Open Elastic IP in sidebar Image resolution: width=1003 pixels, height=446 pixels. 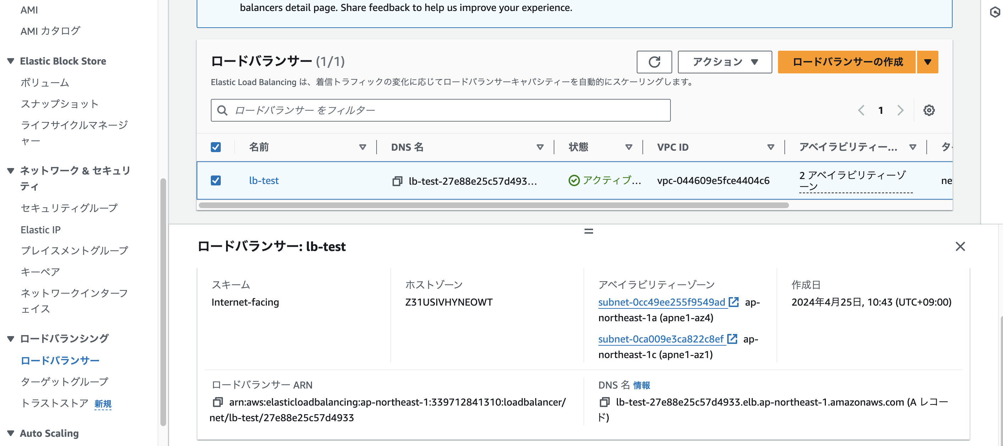click(40, 230)
